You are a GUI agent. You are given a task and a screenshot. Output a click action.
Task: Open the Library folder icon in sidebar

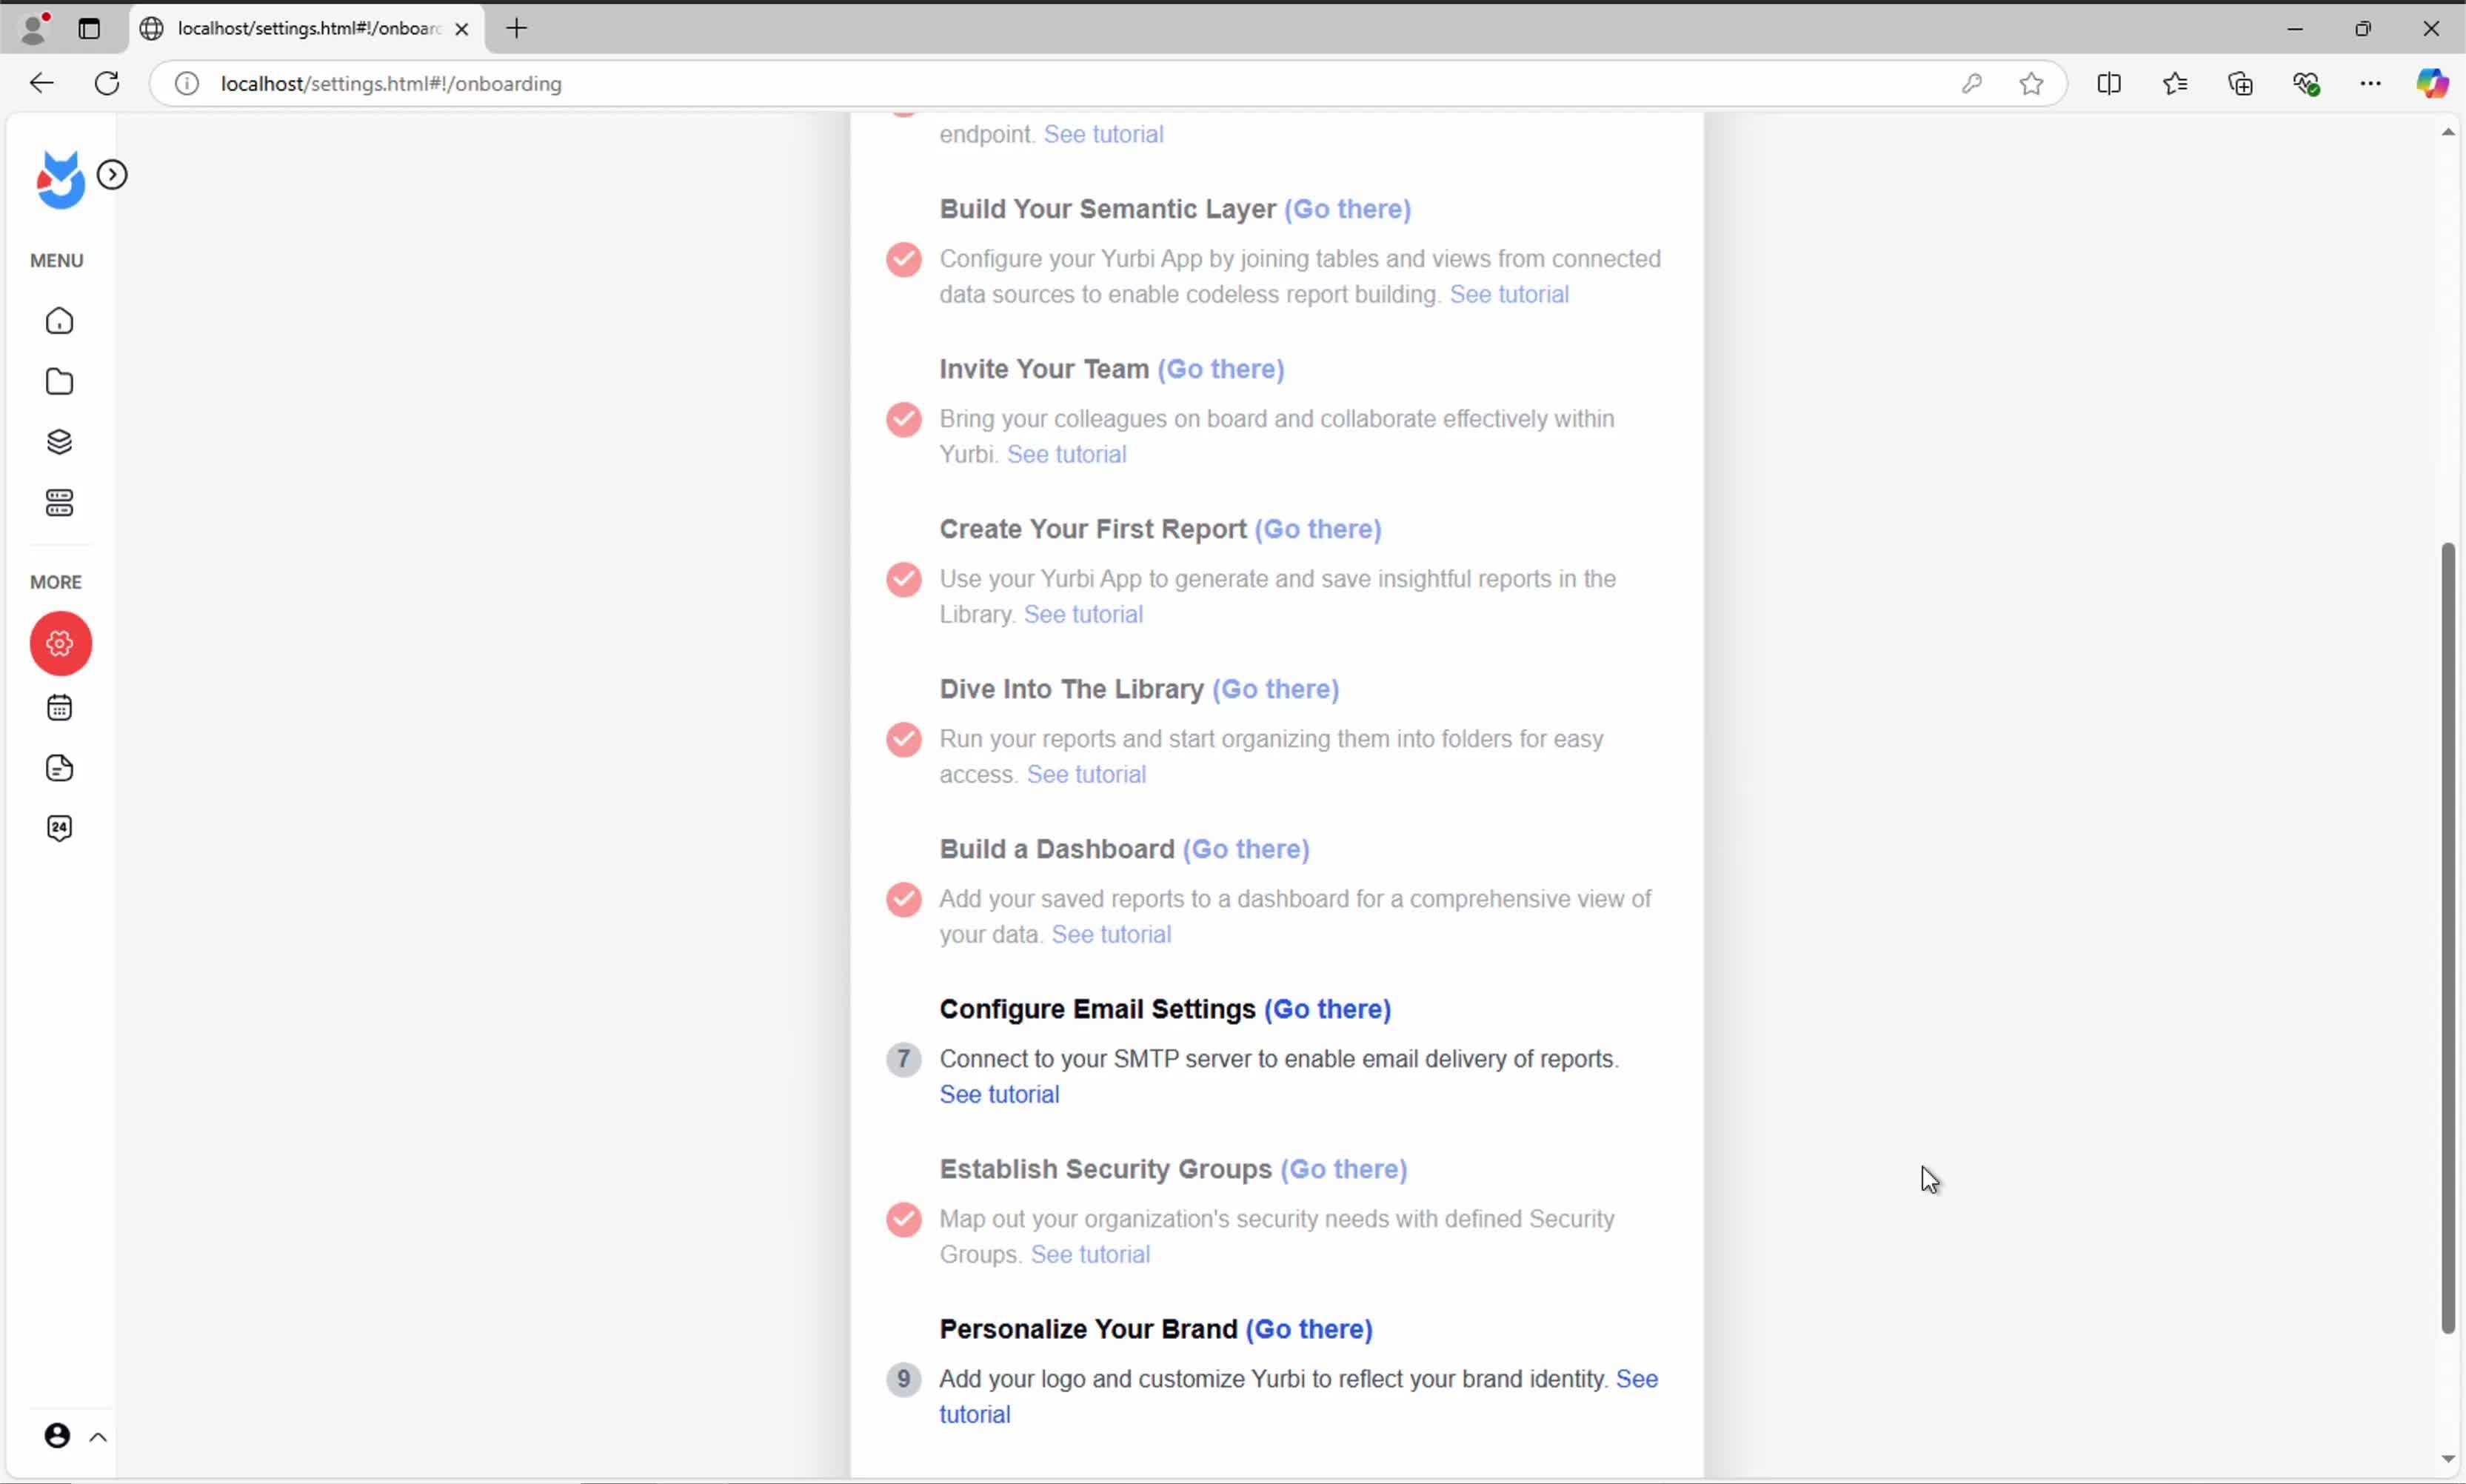(x=60, y=382)
